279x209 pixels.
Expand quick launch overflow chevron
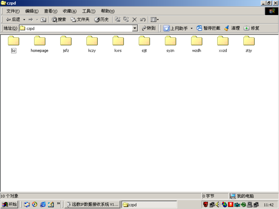58,203
